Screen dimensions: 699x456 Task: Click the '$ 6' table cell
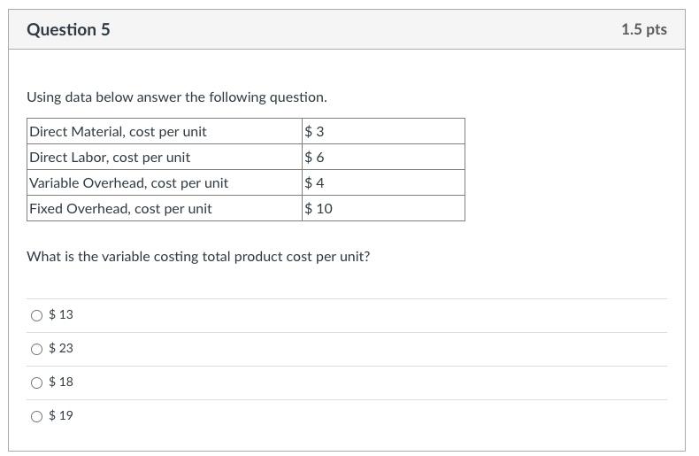click(383, 157)
